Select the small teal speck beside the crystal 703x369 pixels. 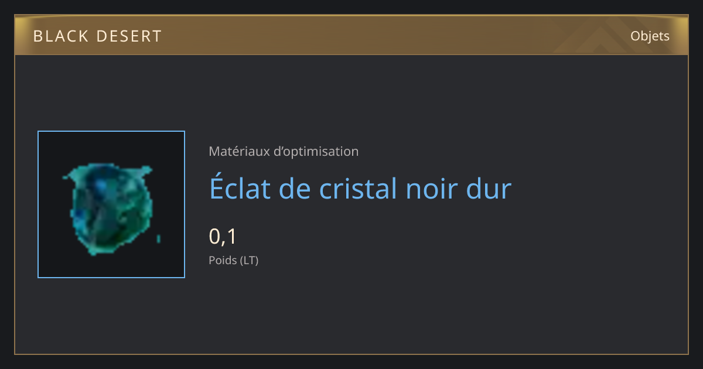[159, 238]
